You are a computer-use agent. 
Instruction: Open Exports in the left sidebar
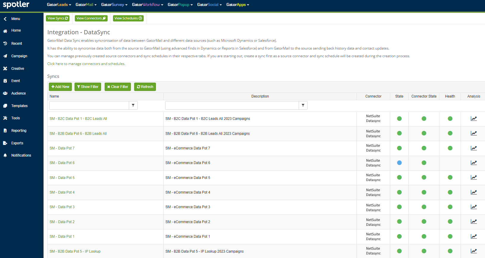17,143
